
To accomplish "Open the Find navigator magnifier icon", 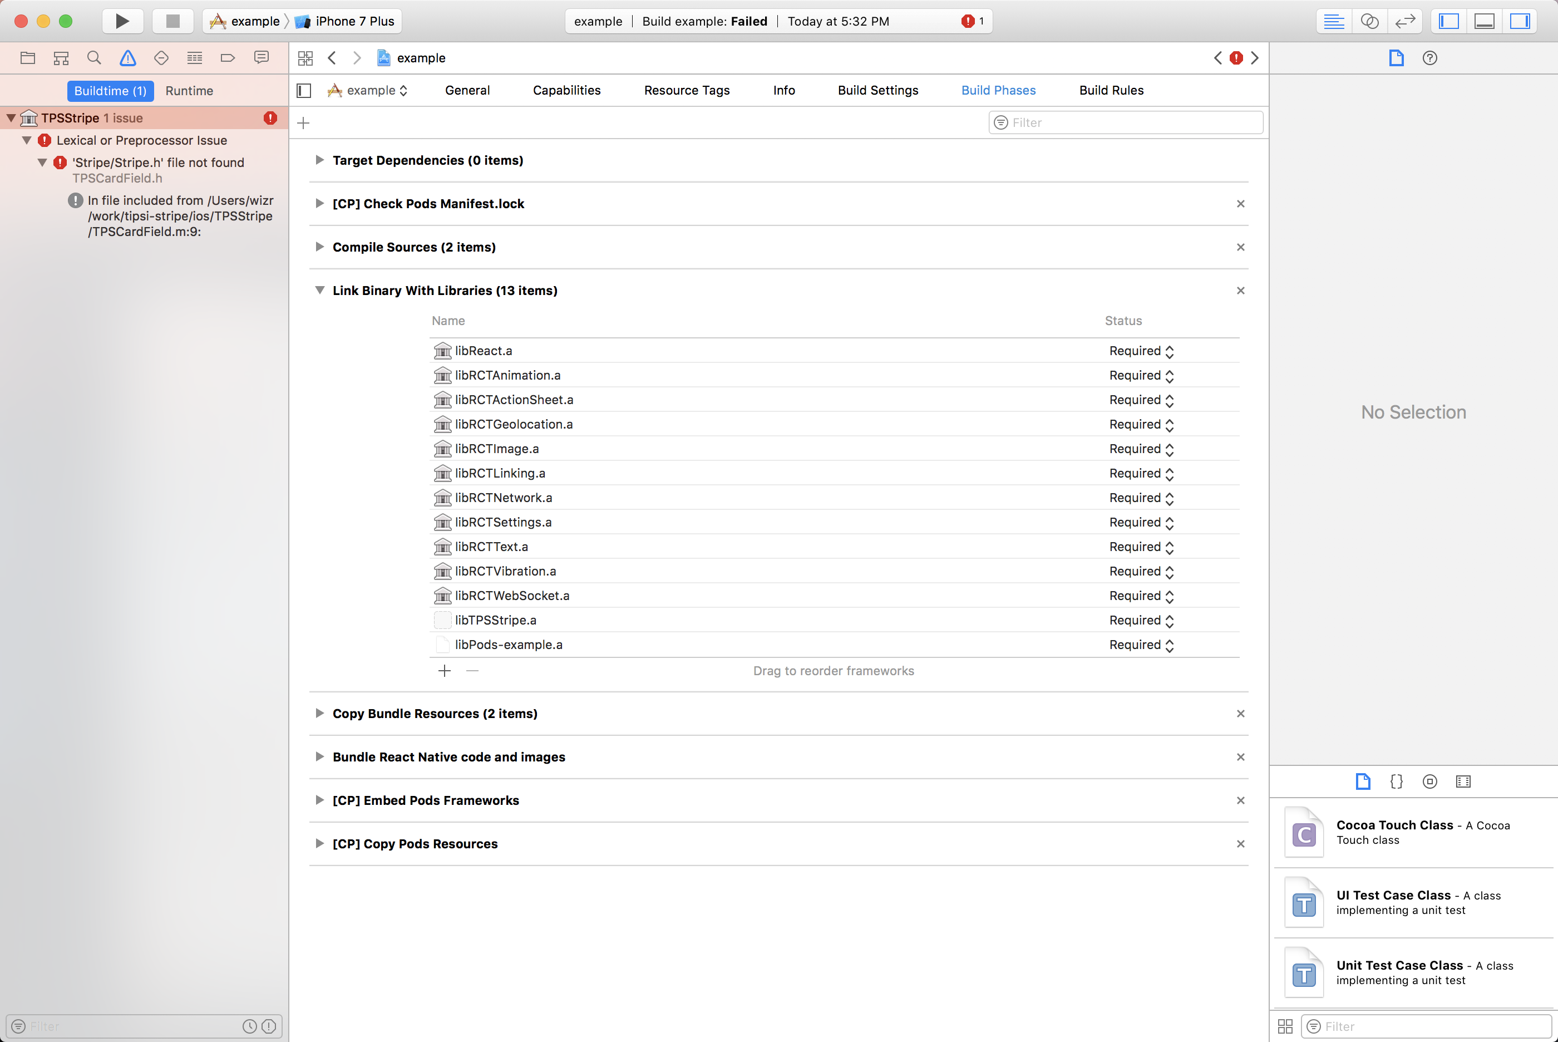I will pyautogui.click(x=94, y=58).
